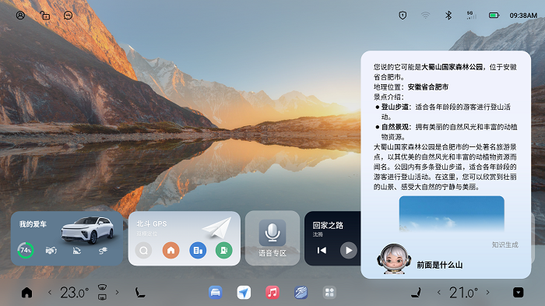
Task: Open the 语音专区 voice zone card
Action: pos(272,238)
